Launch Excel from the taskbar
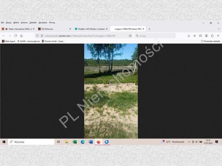 click(x=75, y=142)
